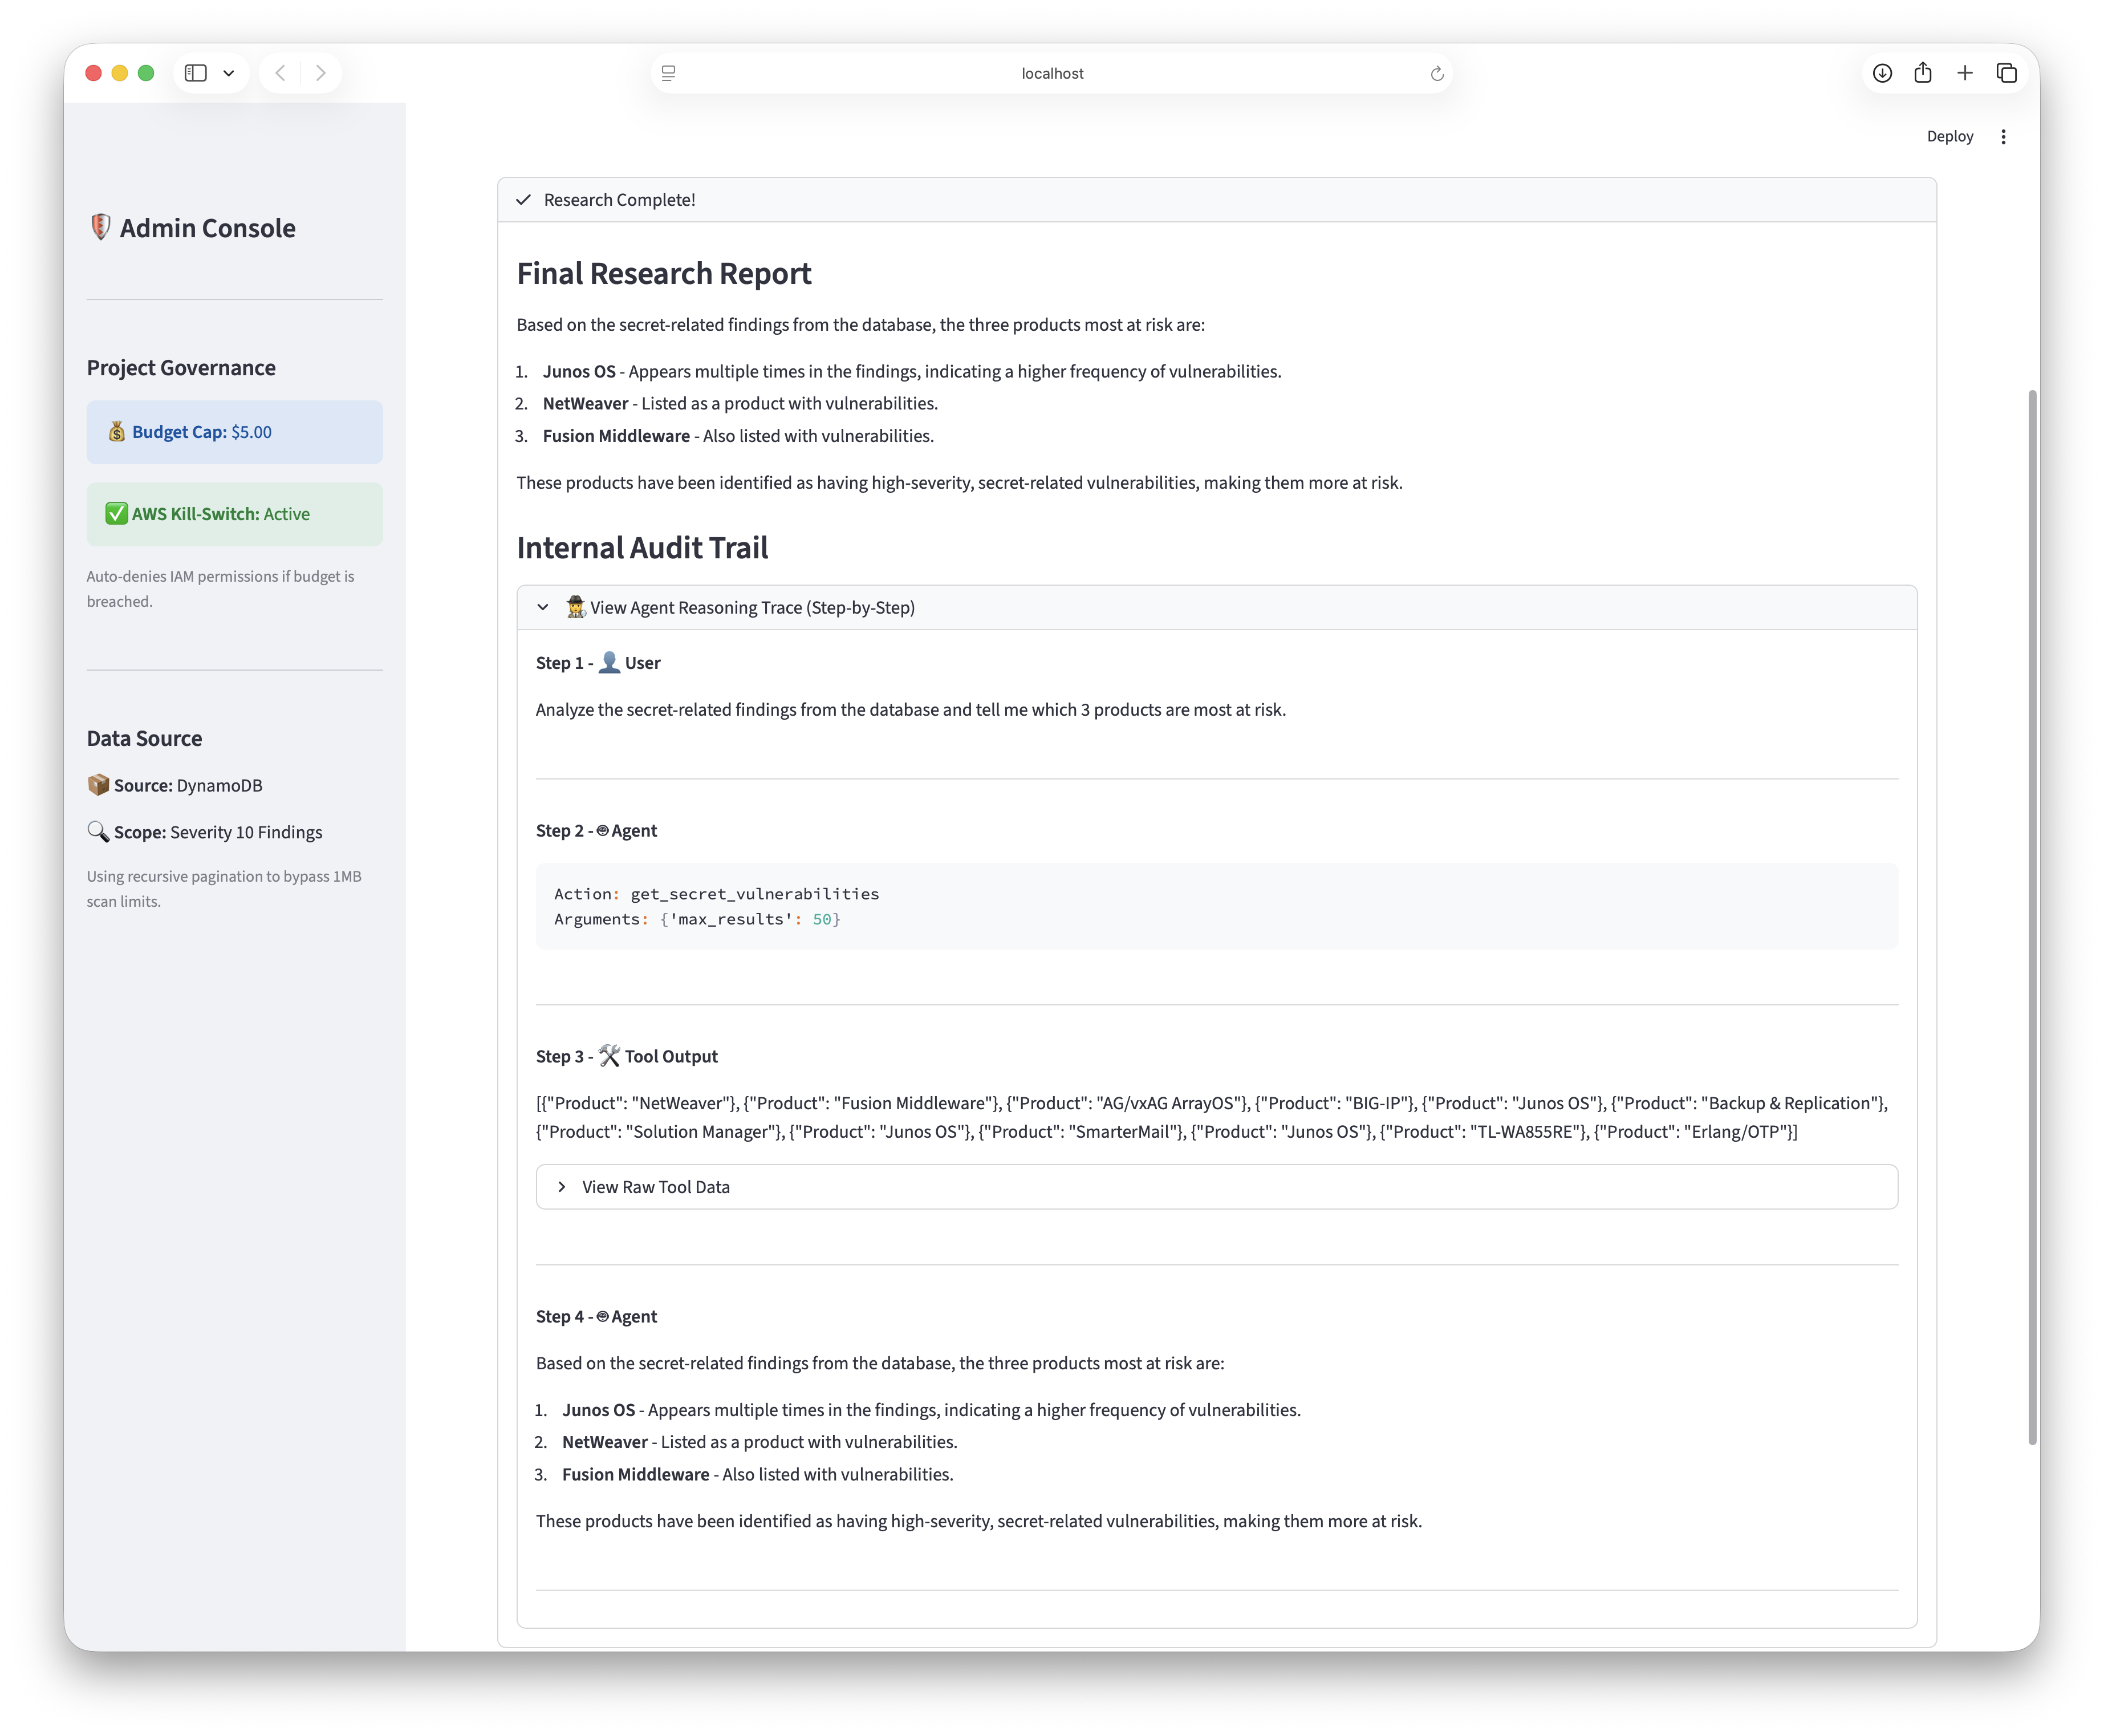
Task: Click the share icon in the browser toolbar
Action: (1923, 73)
